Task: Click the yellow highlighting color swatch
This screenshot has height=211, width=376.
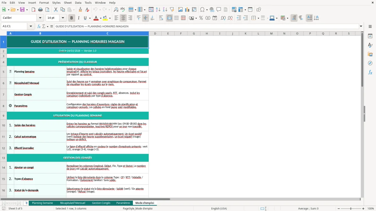Action: pyautogui.click(x=105, y=18)
